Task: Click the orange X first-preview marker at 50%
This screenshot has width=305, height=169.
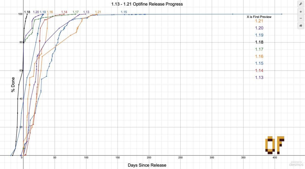Action: pos(30,85)
